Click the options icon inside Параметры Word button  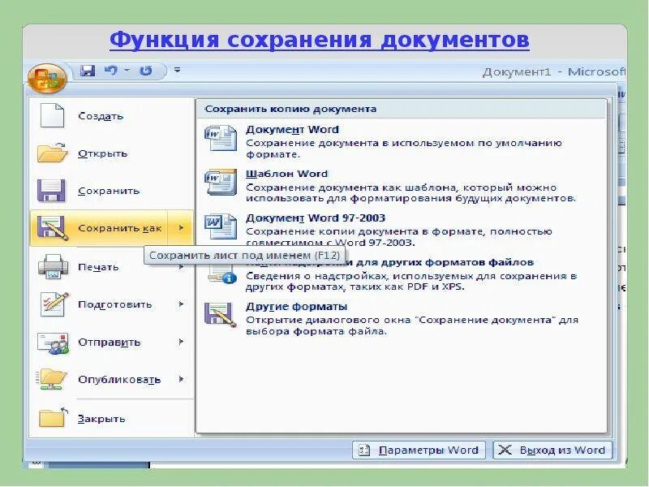pos(364,450)
